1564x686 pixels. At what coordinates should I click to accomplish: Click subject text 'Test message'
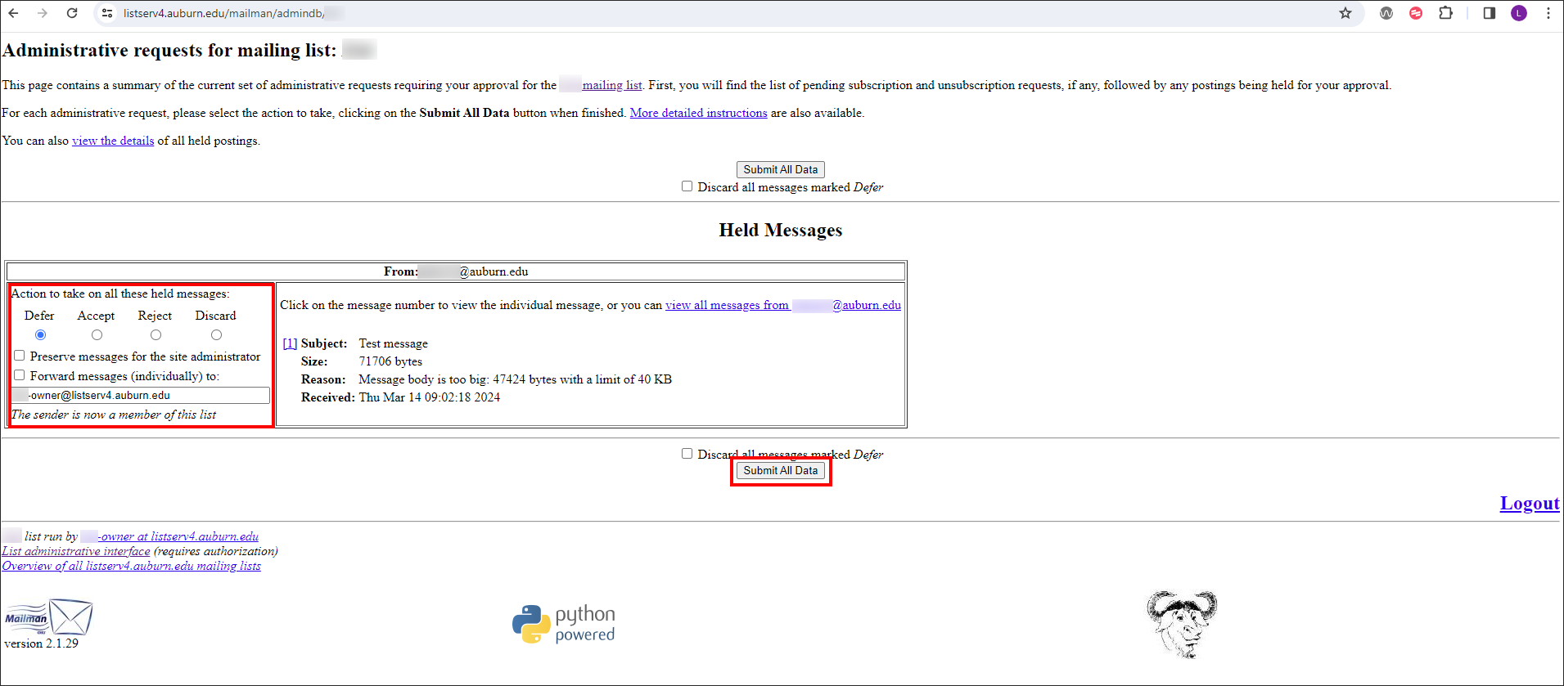tap(393, 343)
